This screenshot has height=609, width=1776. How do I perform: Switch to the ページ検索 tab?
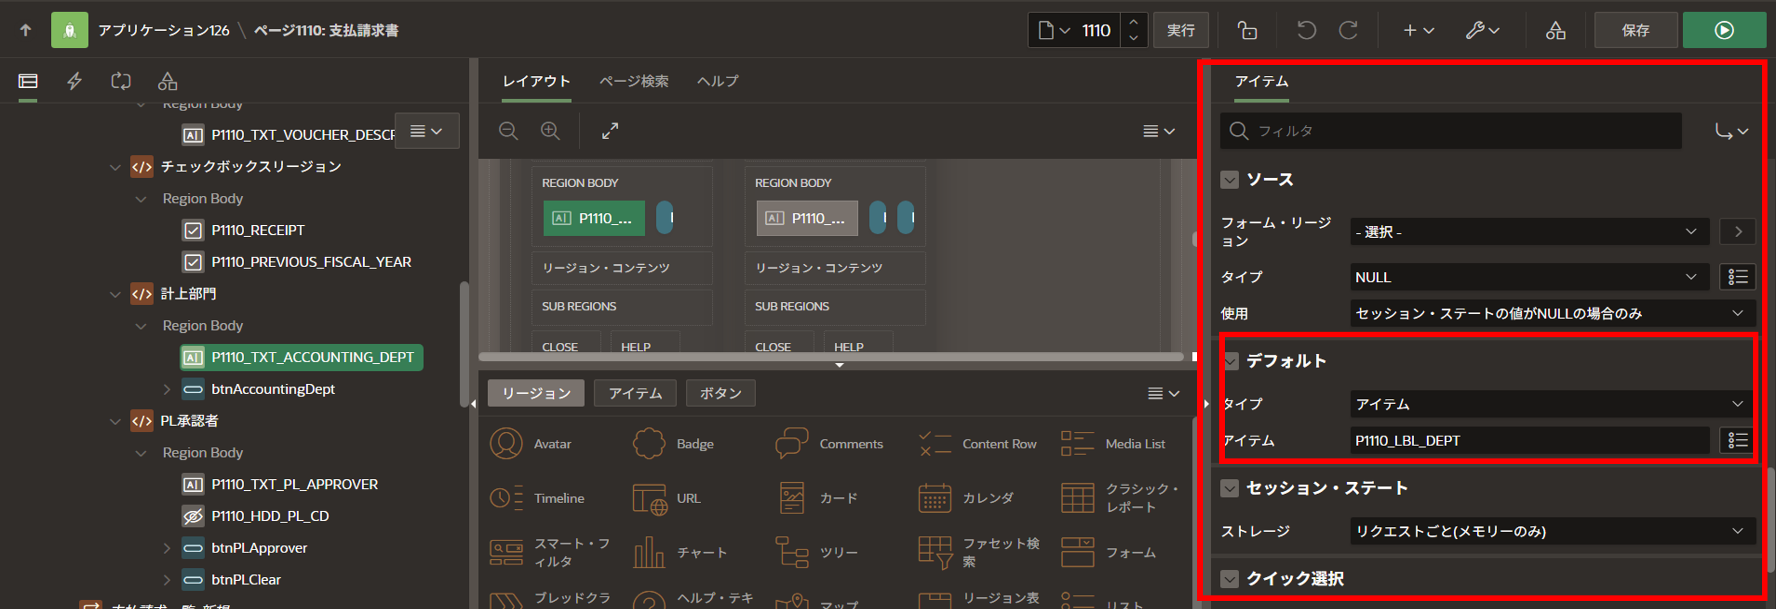634,82
